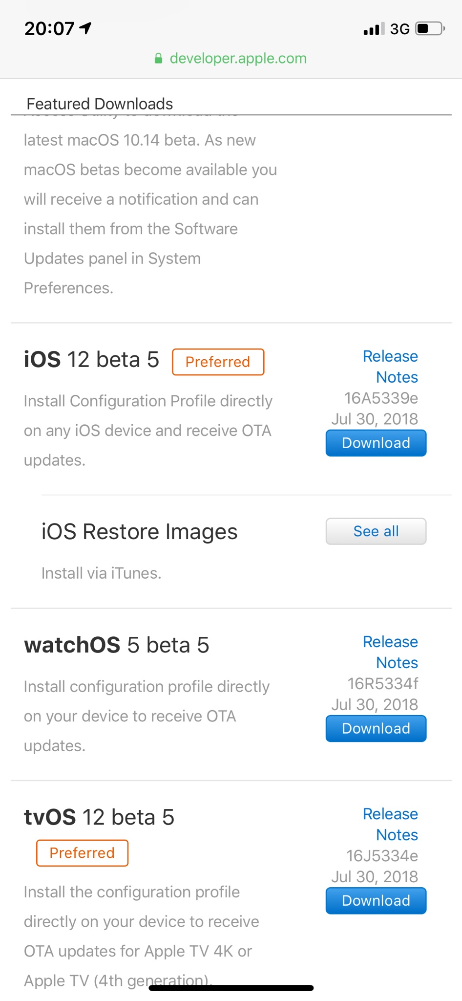Open tvOS 12 beta 5 Release Notes
Screen dimensions: 462x1001
coord(390,824)
